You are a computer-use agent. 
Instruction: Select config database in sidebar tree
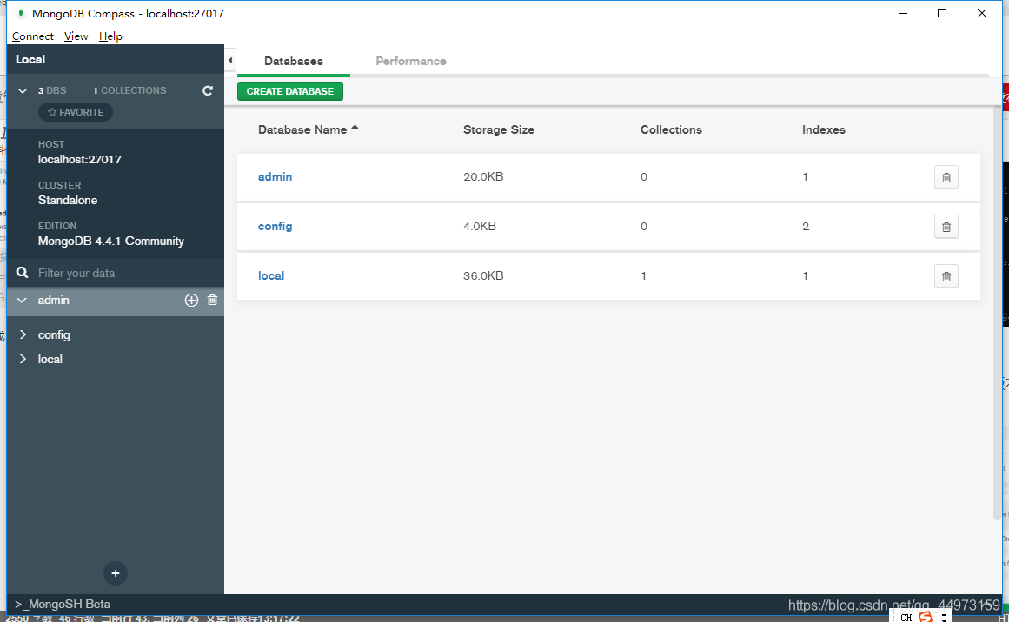click(x=54, y=335)
